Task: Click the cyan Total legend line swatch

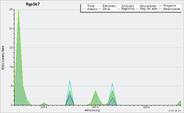Action: point(84,6)
